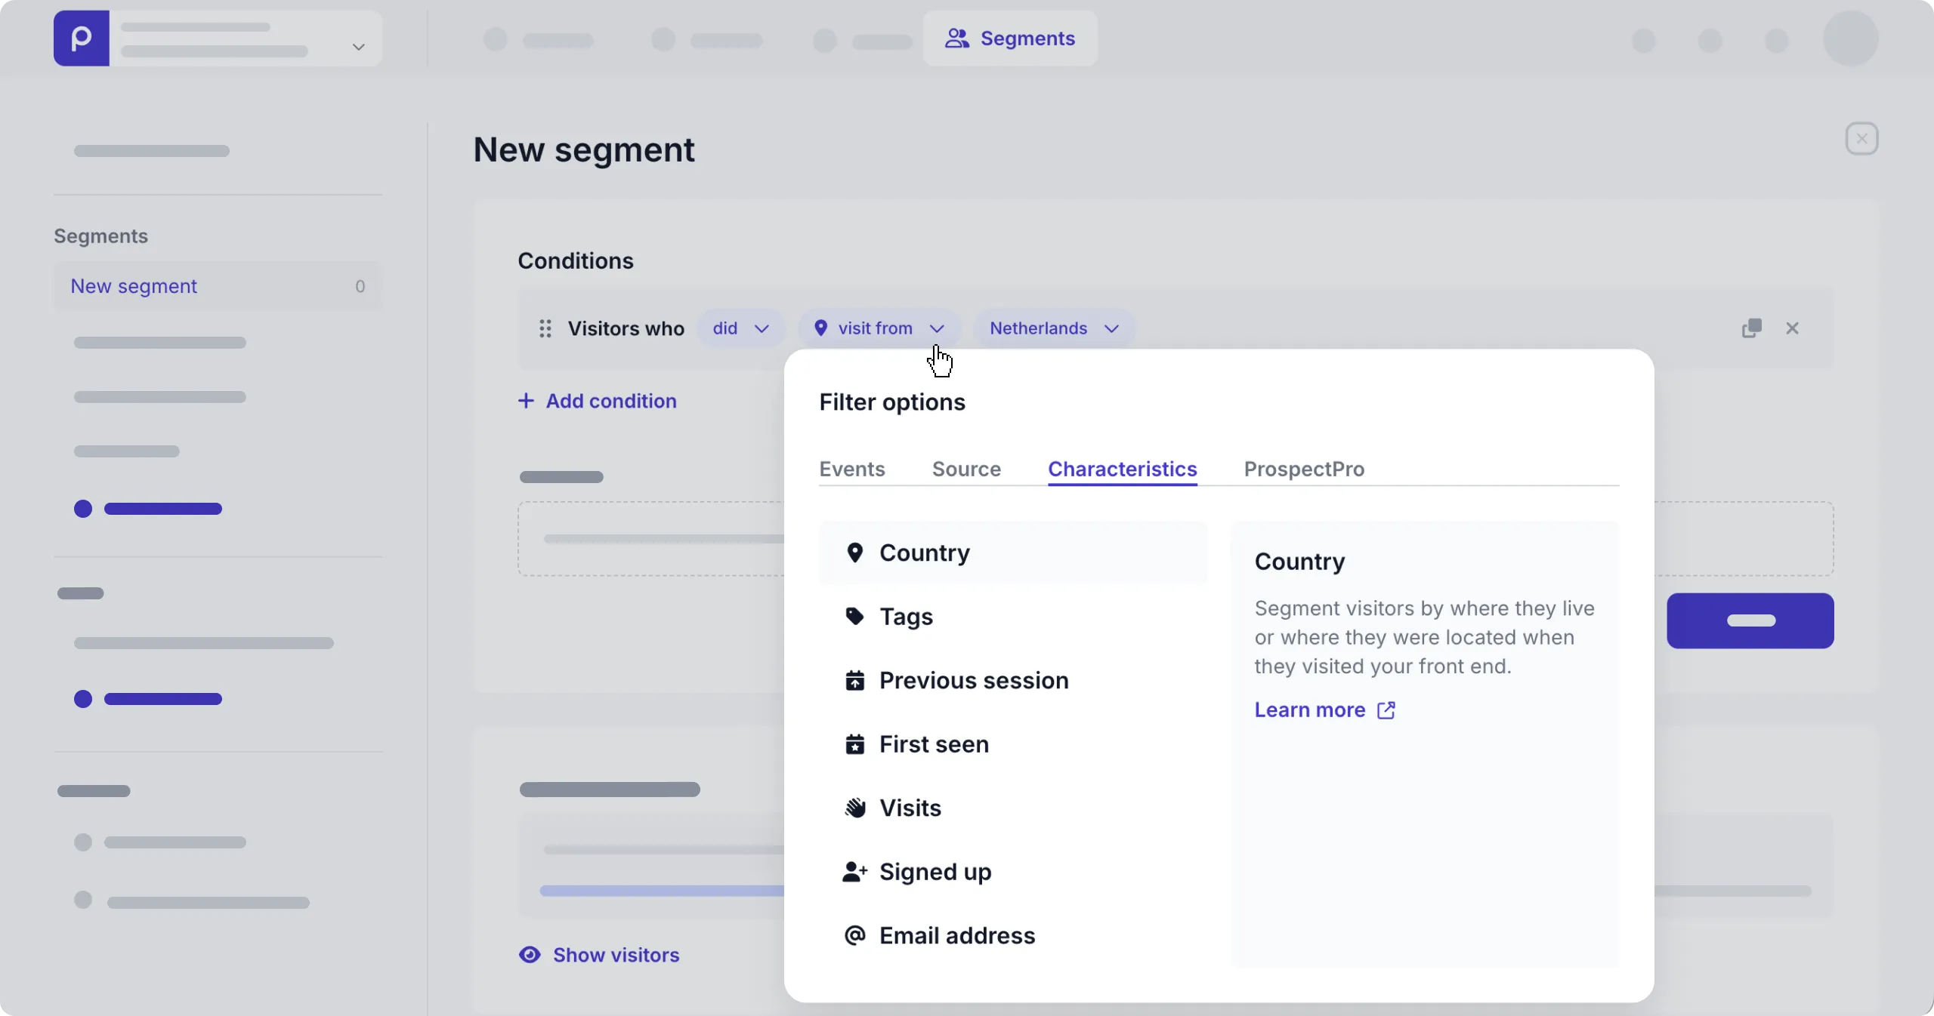1934x1016 pixels.
Task: Expand the workspace selector chevron
Action: click(x=359, y=48)
